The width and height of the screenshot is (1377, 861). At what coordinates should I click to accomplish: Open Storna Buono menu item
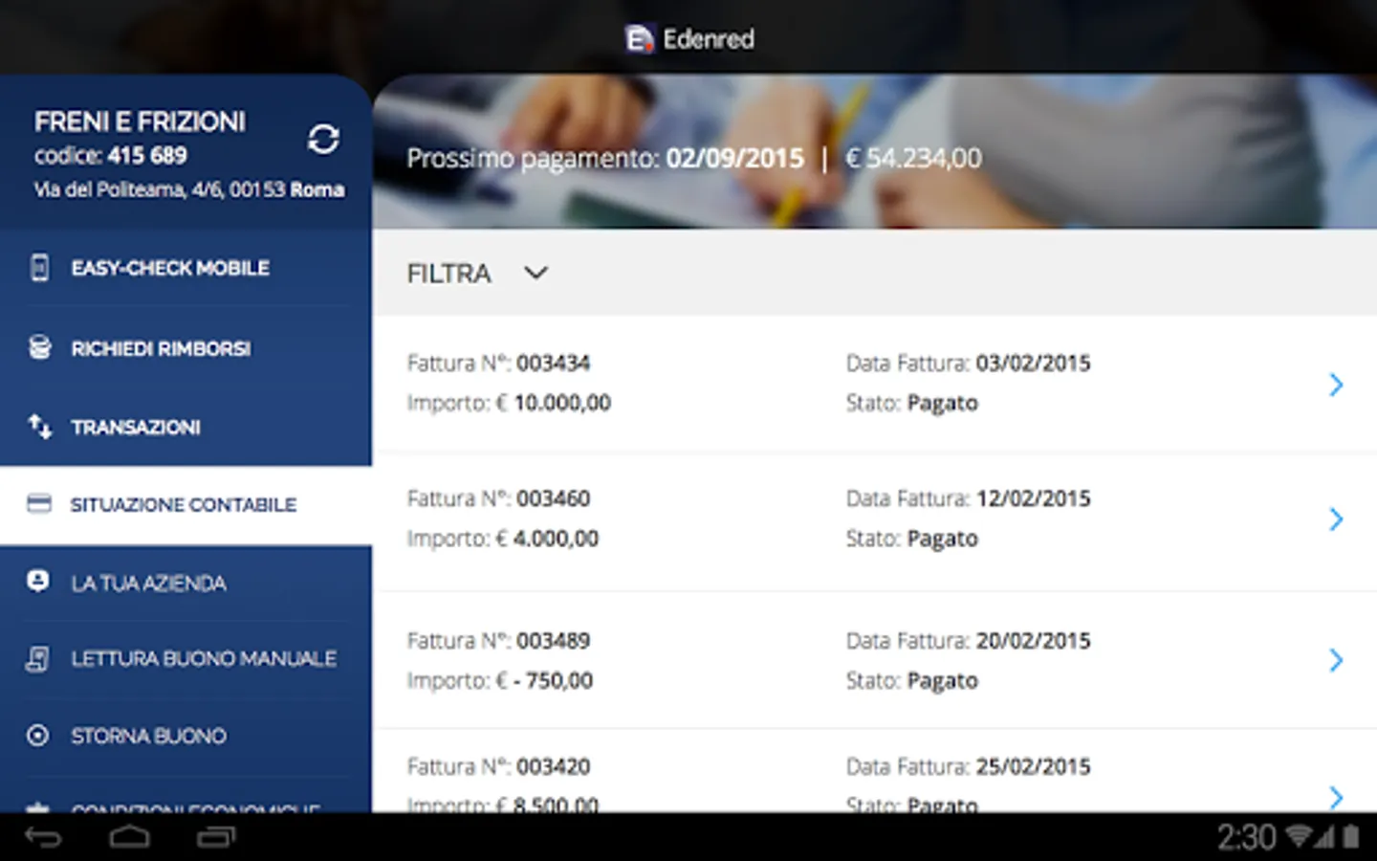click(186, 736)
